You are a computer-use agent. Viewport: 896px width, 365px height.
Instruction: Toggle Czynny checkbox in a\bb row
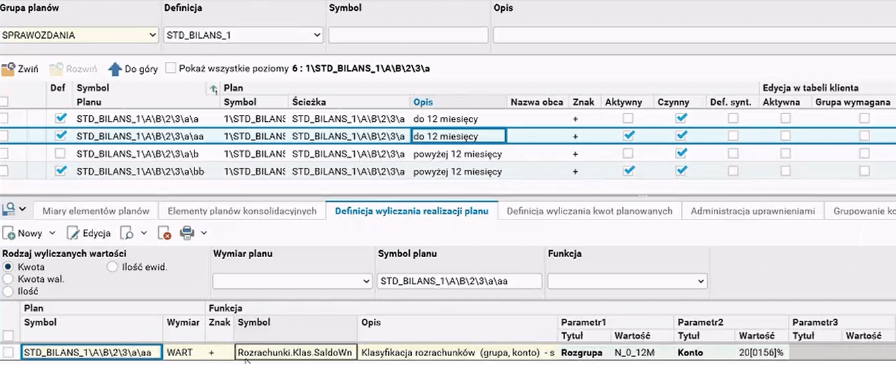coord(681,171)
